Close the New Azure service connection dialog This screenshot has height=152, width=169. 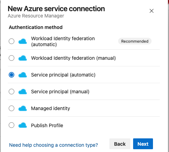point(152,11)
